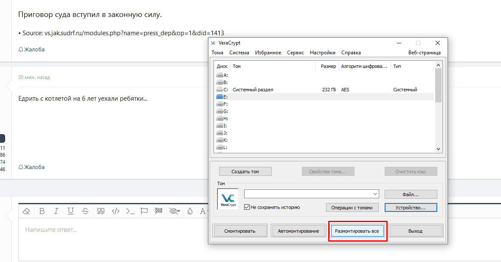Open the Веб-страница link in menu bar
Image resolution: width=501 pixels, height=262 pixels.
(424, 53)
